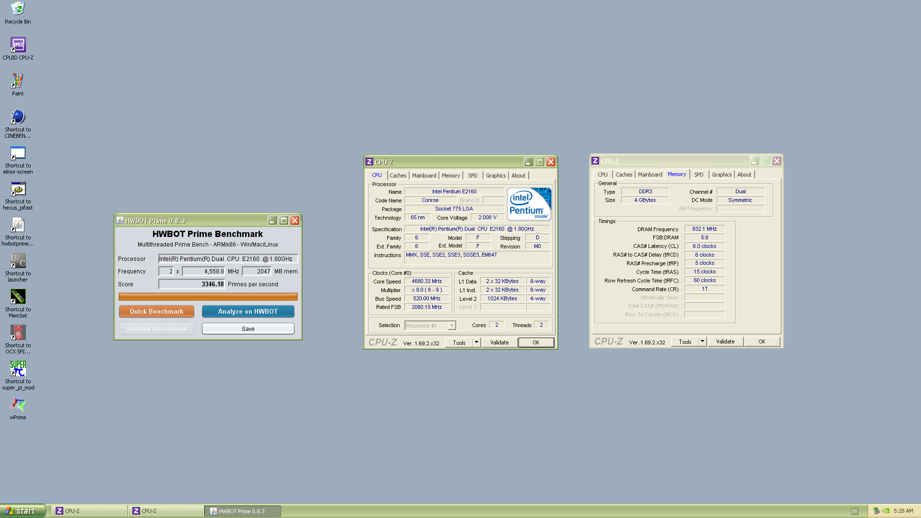The height and width of the screenshot is (518, 921).
Task: Click Tools button in Memory window
Action: click(x=685, y=341)
